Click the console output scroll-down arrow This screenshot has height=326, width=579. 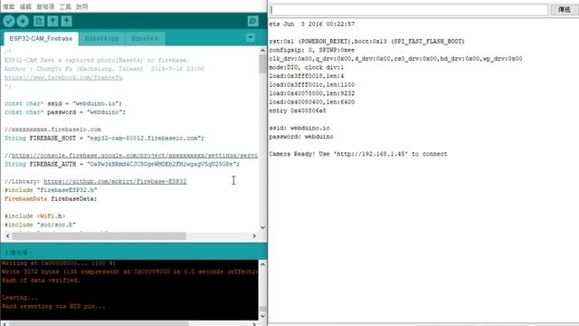coord(262,316)
